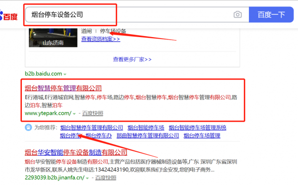
Task: Open 烟台华安智能停车设备制造有限公司 result title
Action: coord(76,152)
